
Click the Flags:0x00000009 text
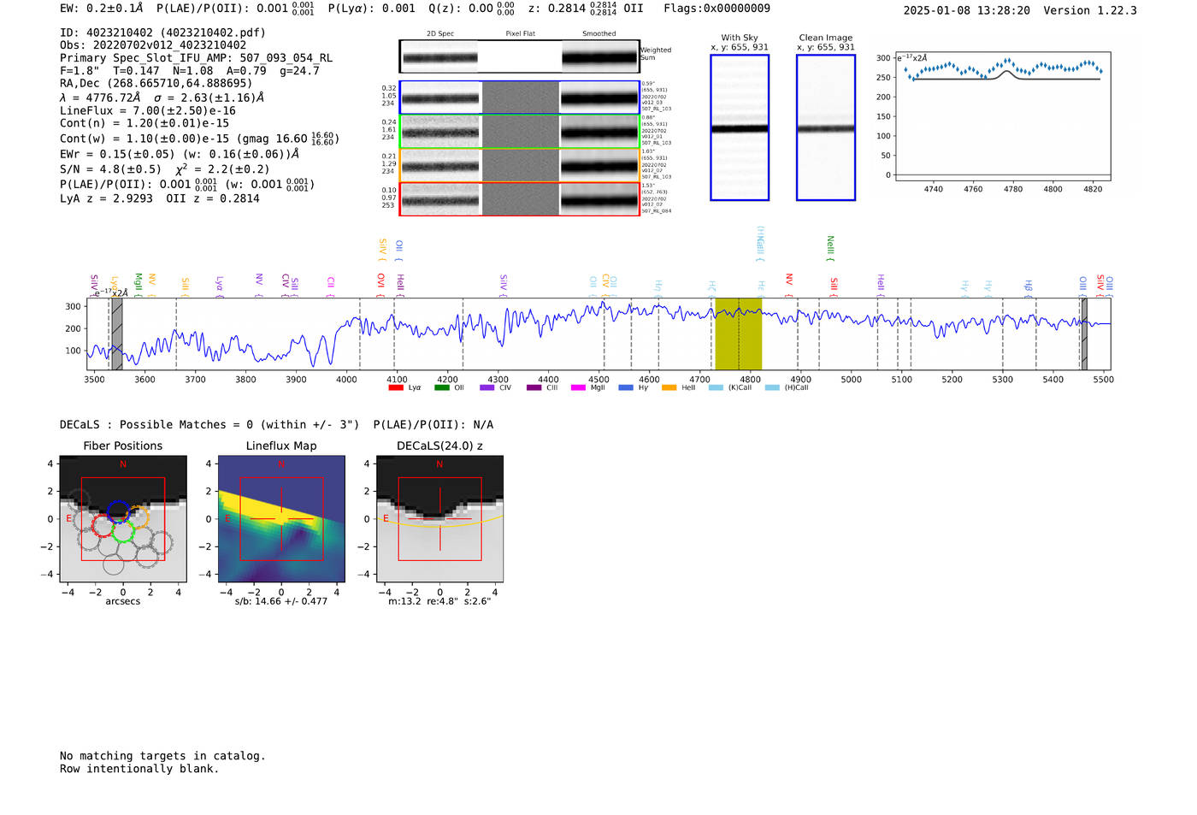coord(717,9)
